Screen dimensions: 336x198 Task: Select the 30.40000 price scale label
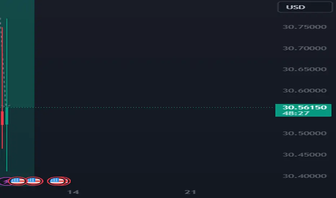(305, 176)
